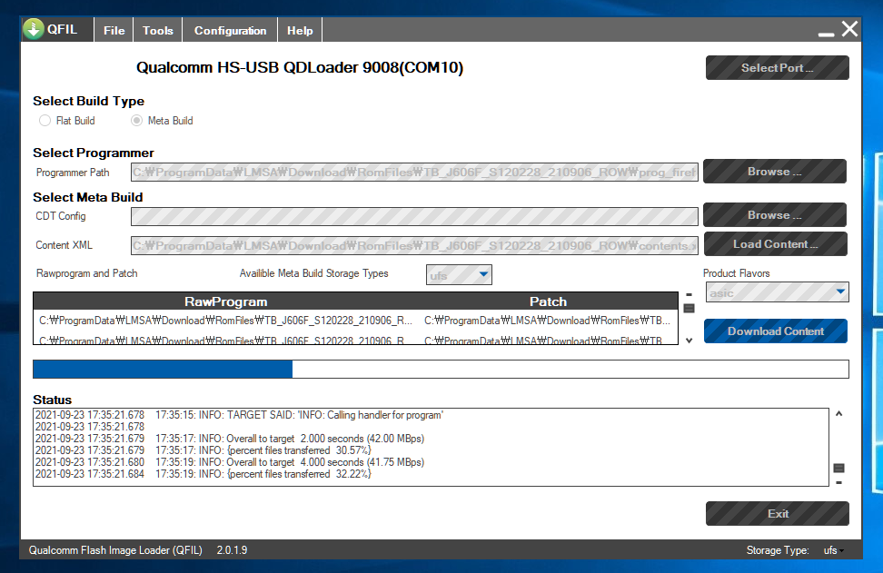This screenshot has width=883, height=573.
Task: Open the Storage Type ufs status bar dropdown
Action: 833,550
